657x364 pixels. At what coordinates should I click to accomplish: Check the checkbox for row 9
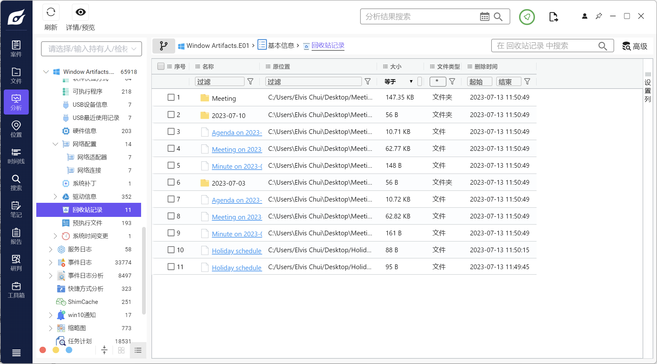tap(171, 233)
